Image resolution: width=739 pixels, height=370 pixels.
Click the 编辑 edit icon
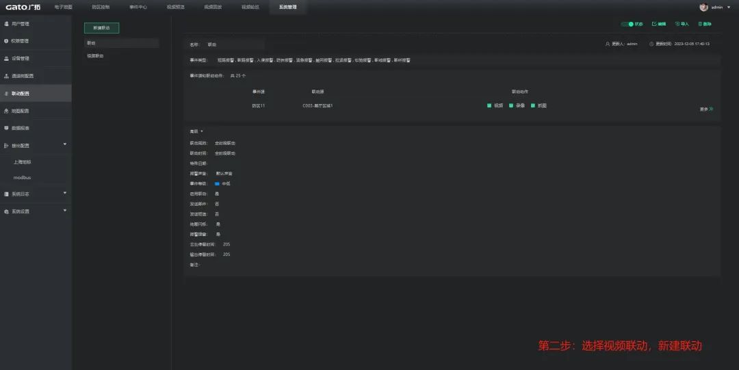click(654, 24)
